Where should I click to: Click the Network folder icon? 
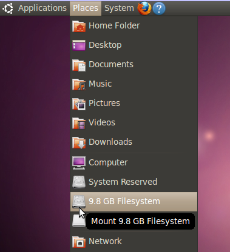pyautogui.click(x=79, y=242)
